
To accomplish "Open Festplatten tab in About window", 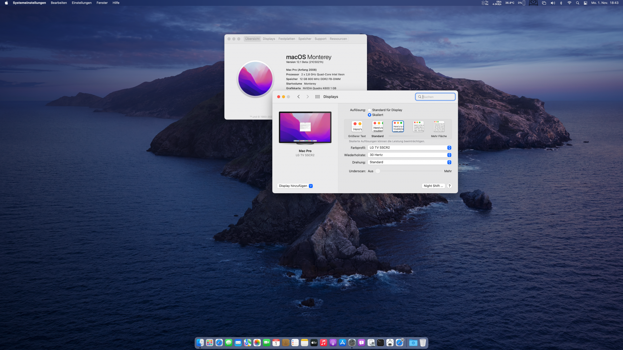I will (287, 39).
